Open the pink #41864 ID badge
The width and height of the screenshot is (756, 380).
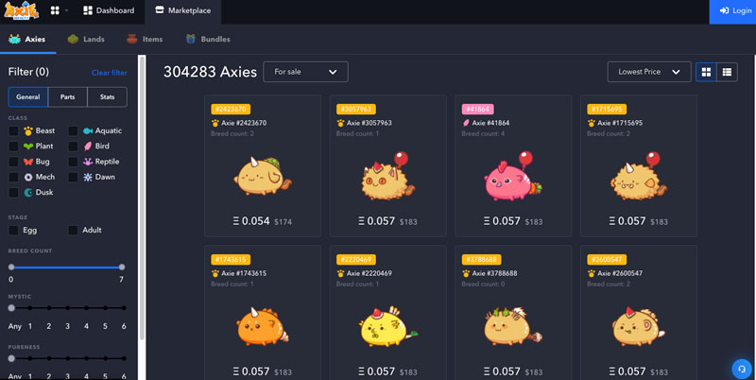(x=478, y=109)
